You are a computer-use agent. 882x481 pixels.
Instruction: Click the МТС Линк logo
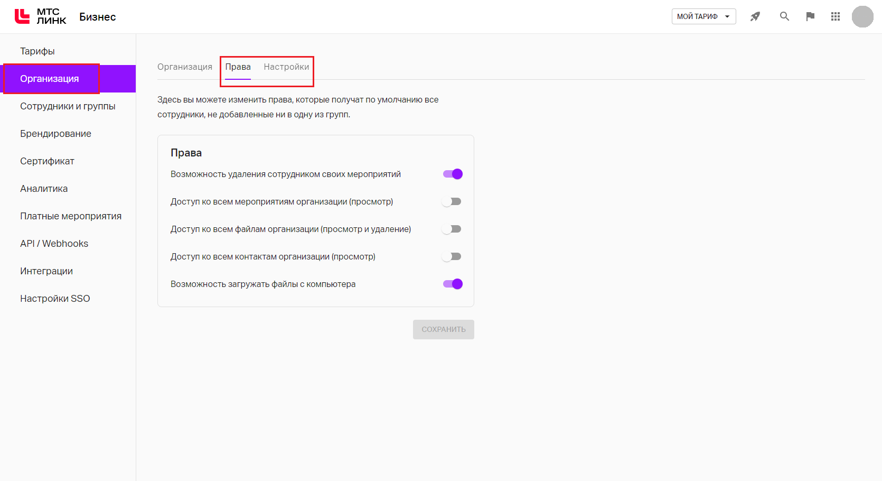(x=40, y=16)
